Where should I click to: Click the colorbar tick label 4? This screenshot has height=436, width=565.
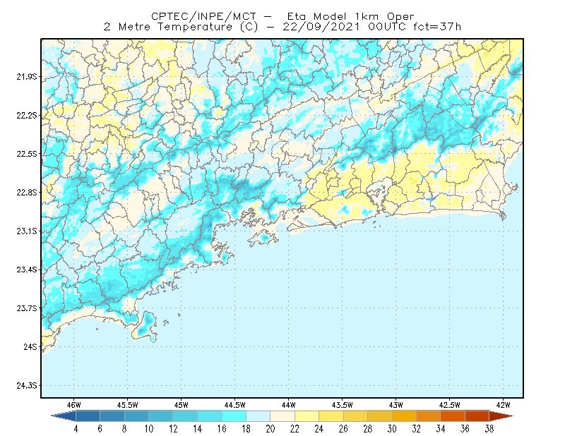tap(76, 429)
